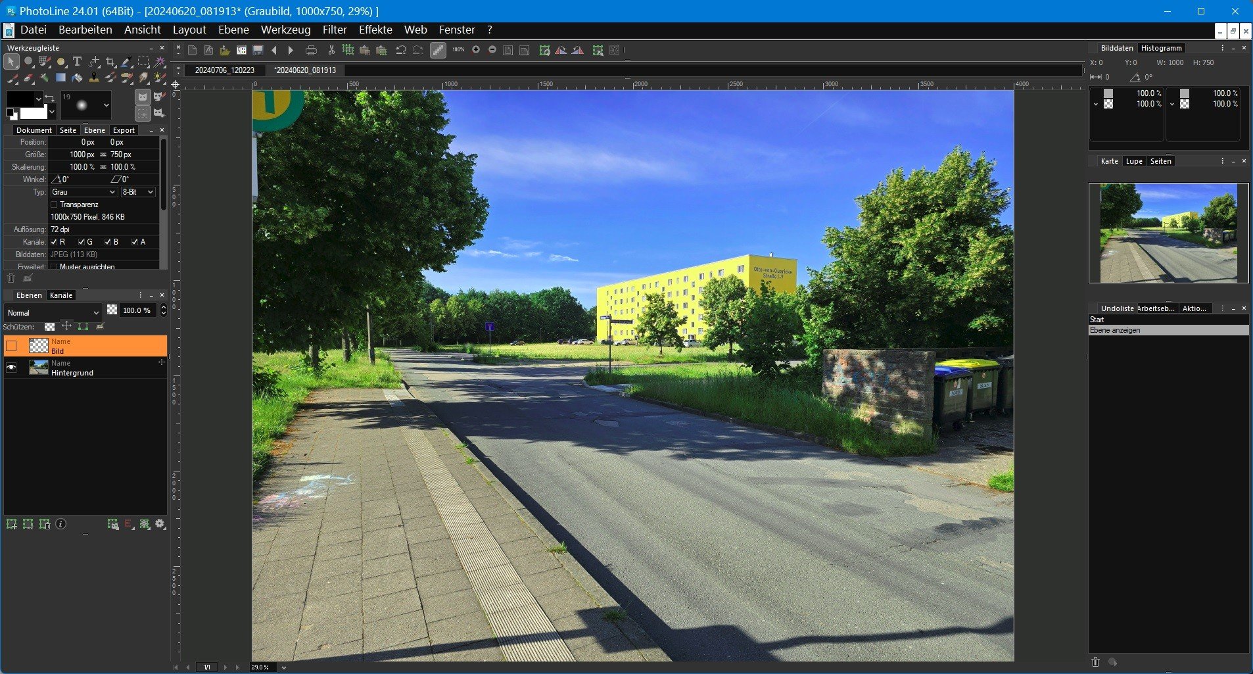1253x674 pixels.
Task: Click the Save floppy disk icon
Action: pyautogui.click(x=258, y=50)
